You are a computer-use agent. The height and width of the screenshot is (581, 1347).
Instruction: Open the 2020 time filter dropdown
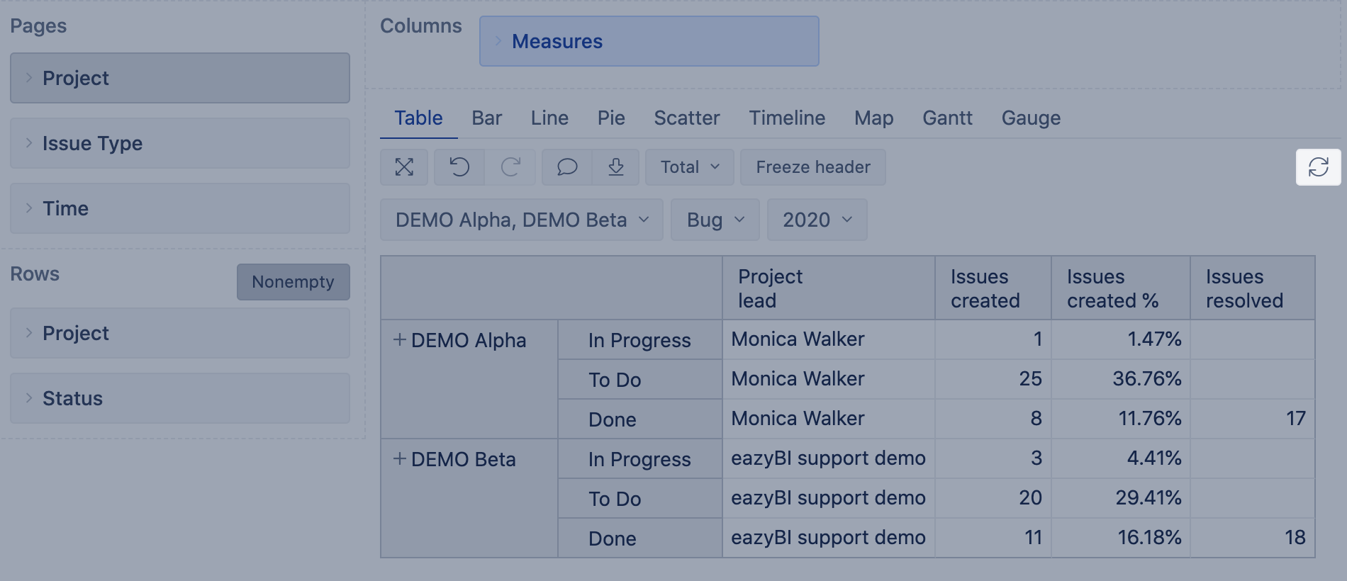817,220
